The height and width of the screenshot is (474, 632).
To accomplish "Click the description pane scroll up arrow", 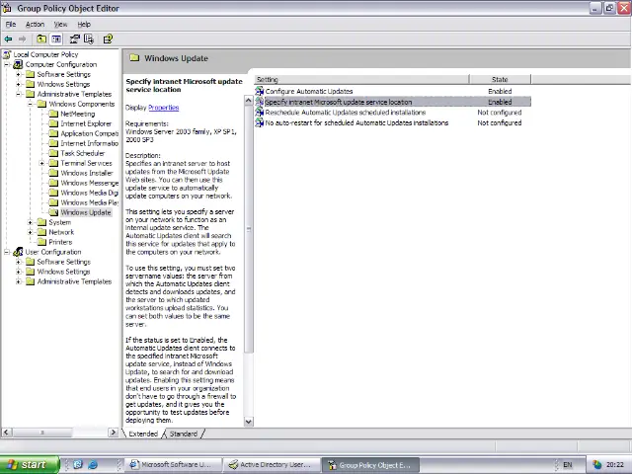I will coord(249,101).
